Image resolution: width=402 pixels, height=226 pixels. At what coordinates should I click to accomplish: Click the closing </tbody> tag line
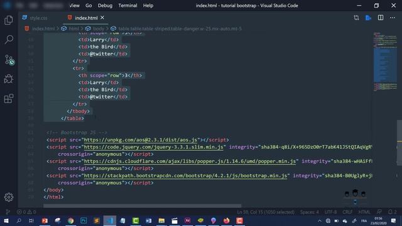tap(78, 111)
